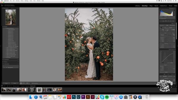178x100 pixels.
Task: Toggle Soft Proofing checkbox
Action: pyautogui.click(x=31, y=83)
